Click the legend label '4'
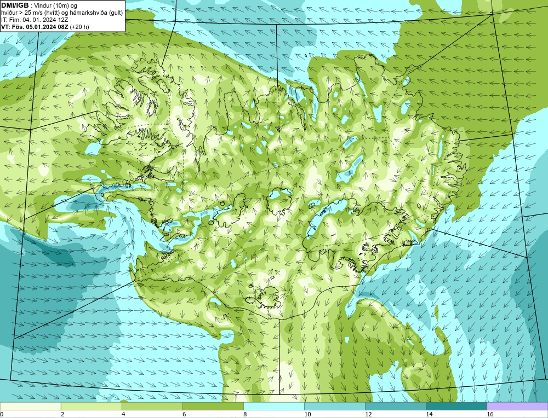The width and height of the screenshot is (548, 418). 123,414
